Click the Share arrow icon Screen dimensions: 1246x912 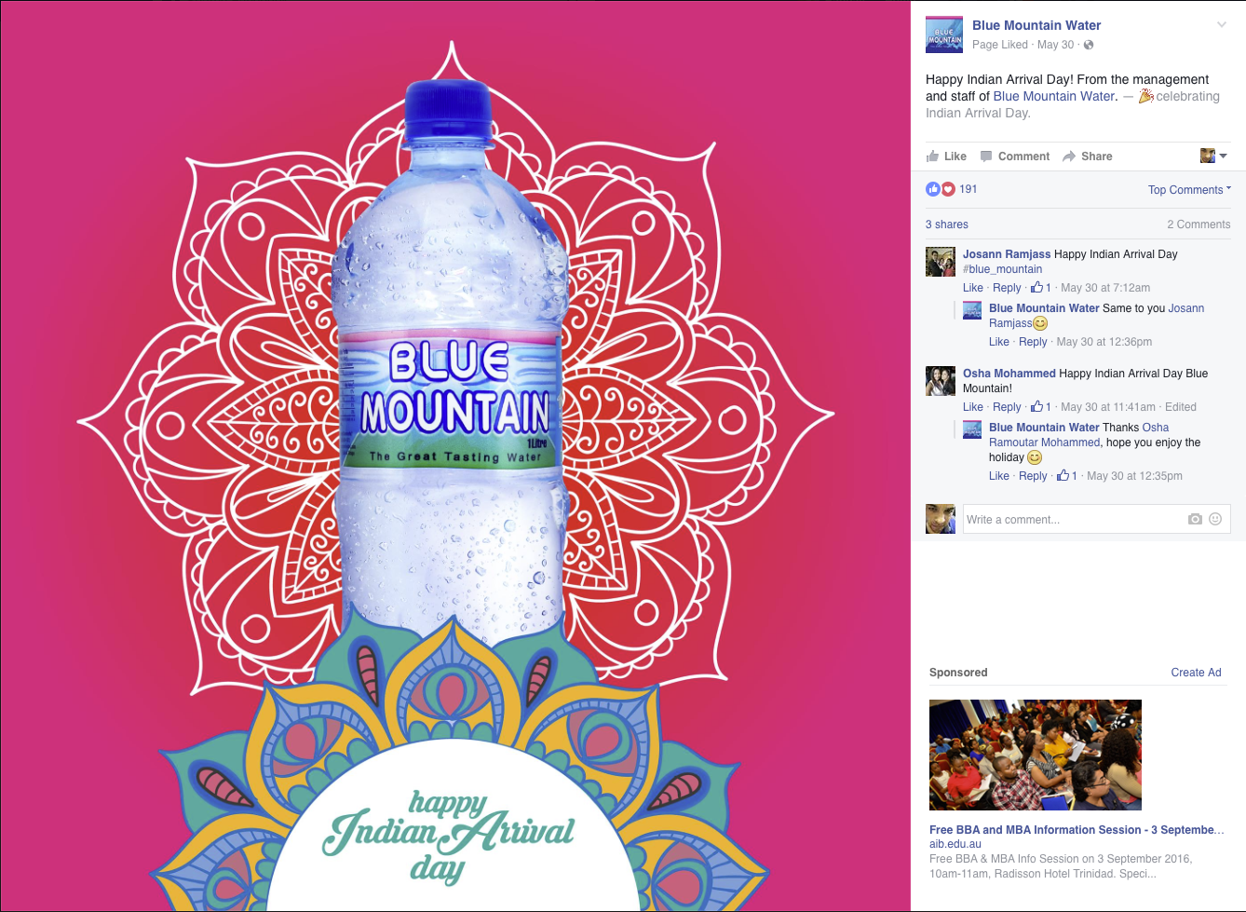tap(1069, 157)
